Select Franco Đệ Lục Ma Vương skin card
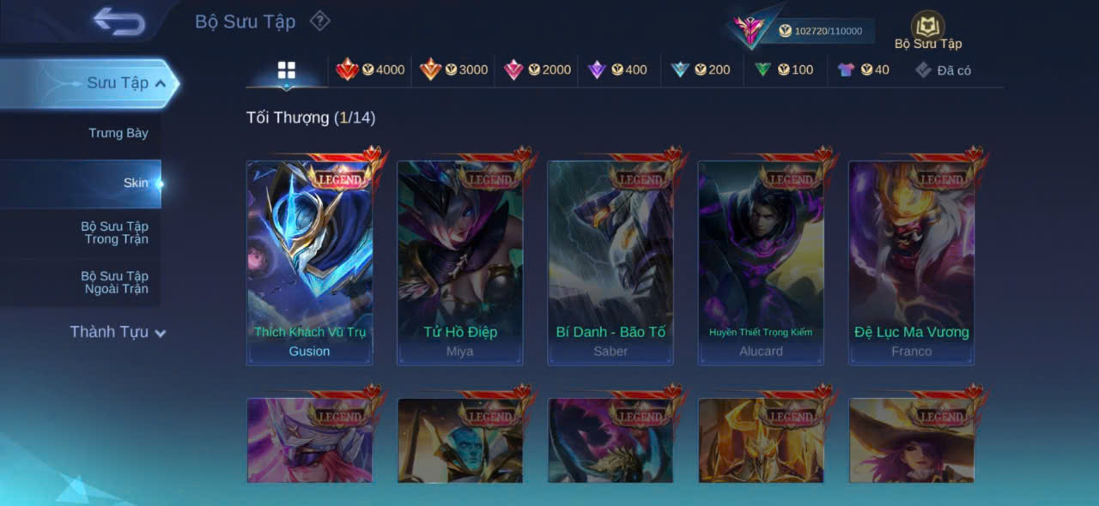 [x=912, y=263]
